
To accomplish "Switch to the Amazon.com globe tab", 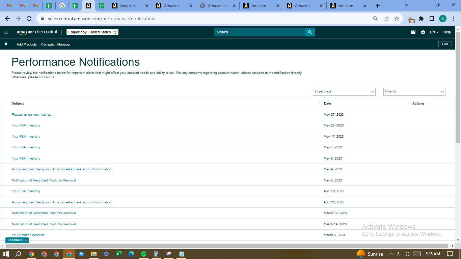I will click(217, 6).
